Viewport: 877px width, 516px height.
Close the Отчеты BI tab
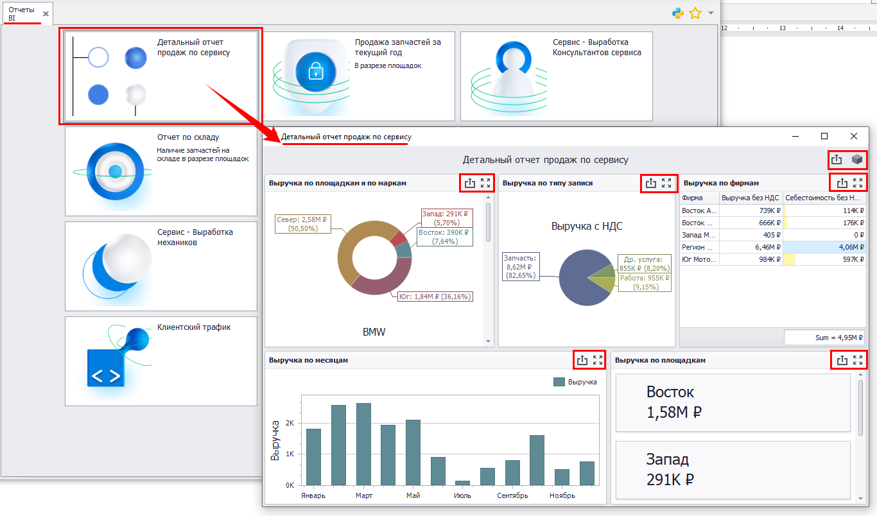click(x=46, y=13)
